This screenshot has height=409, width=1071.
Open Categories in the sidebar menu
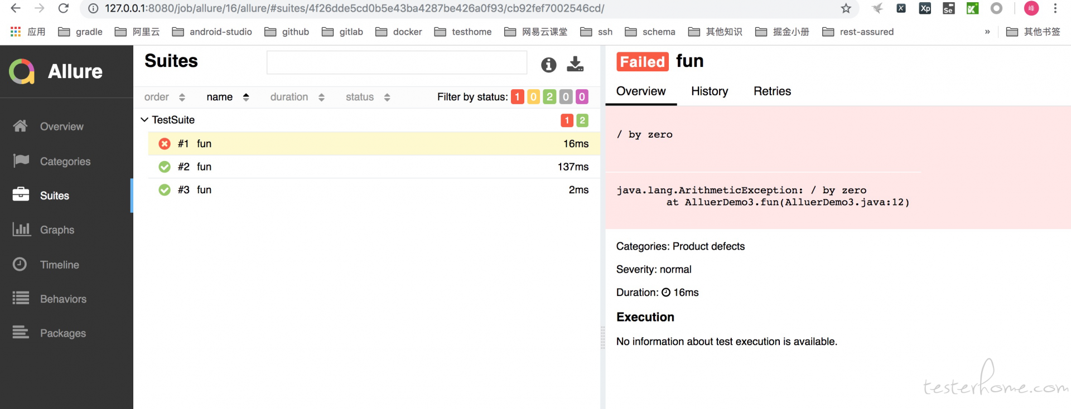click(66, 161)
